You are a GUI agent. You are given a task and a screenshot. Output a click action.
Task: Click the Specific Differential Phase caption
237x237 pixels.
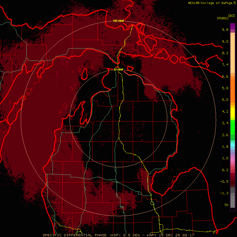pyautogui.click(x=118, y=235)
